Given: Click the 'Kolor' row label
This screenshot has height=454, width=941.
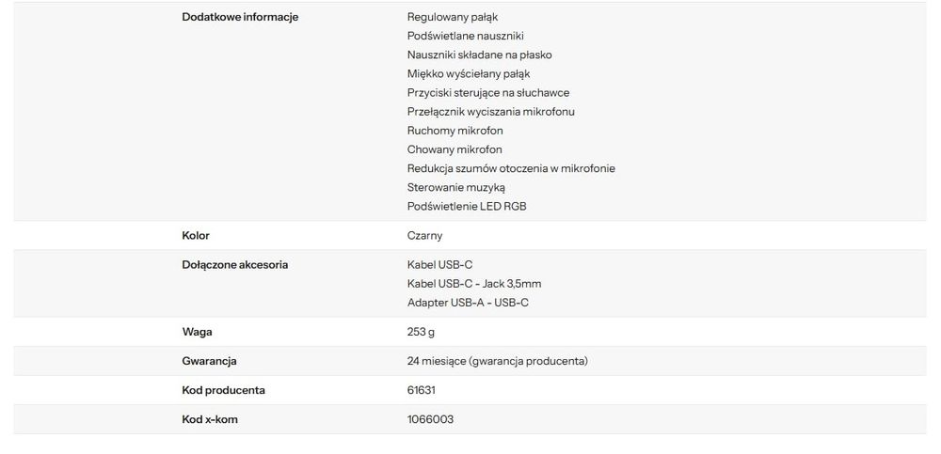Looking at the screenshot, I should (196, 236).
